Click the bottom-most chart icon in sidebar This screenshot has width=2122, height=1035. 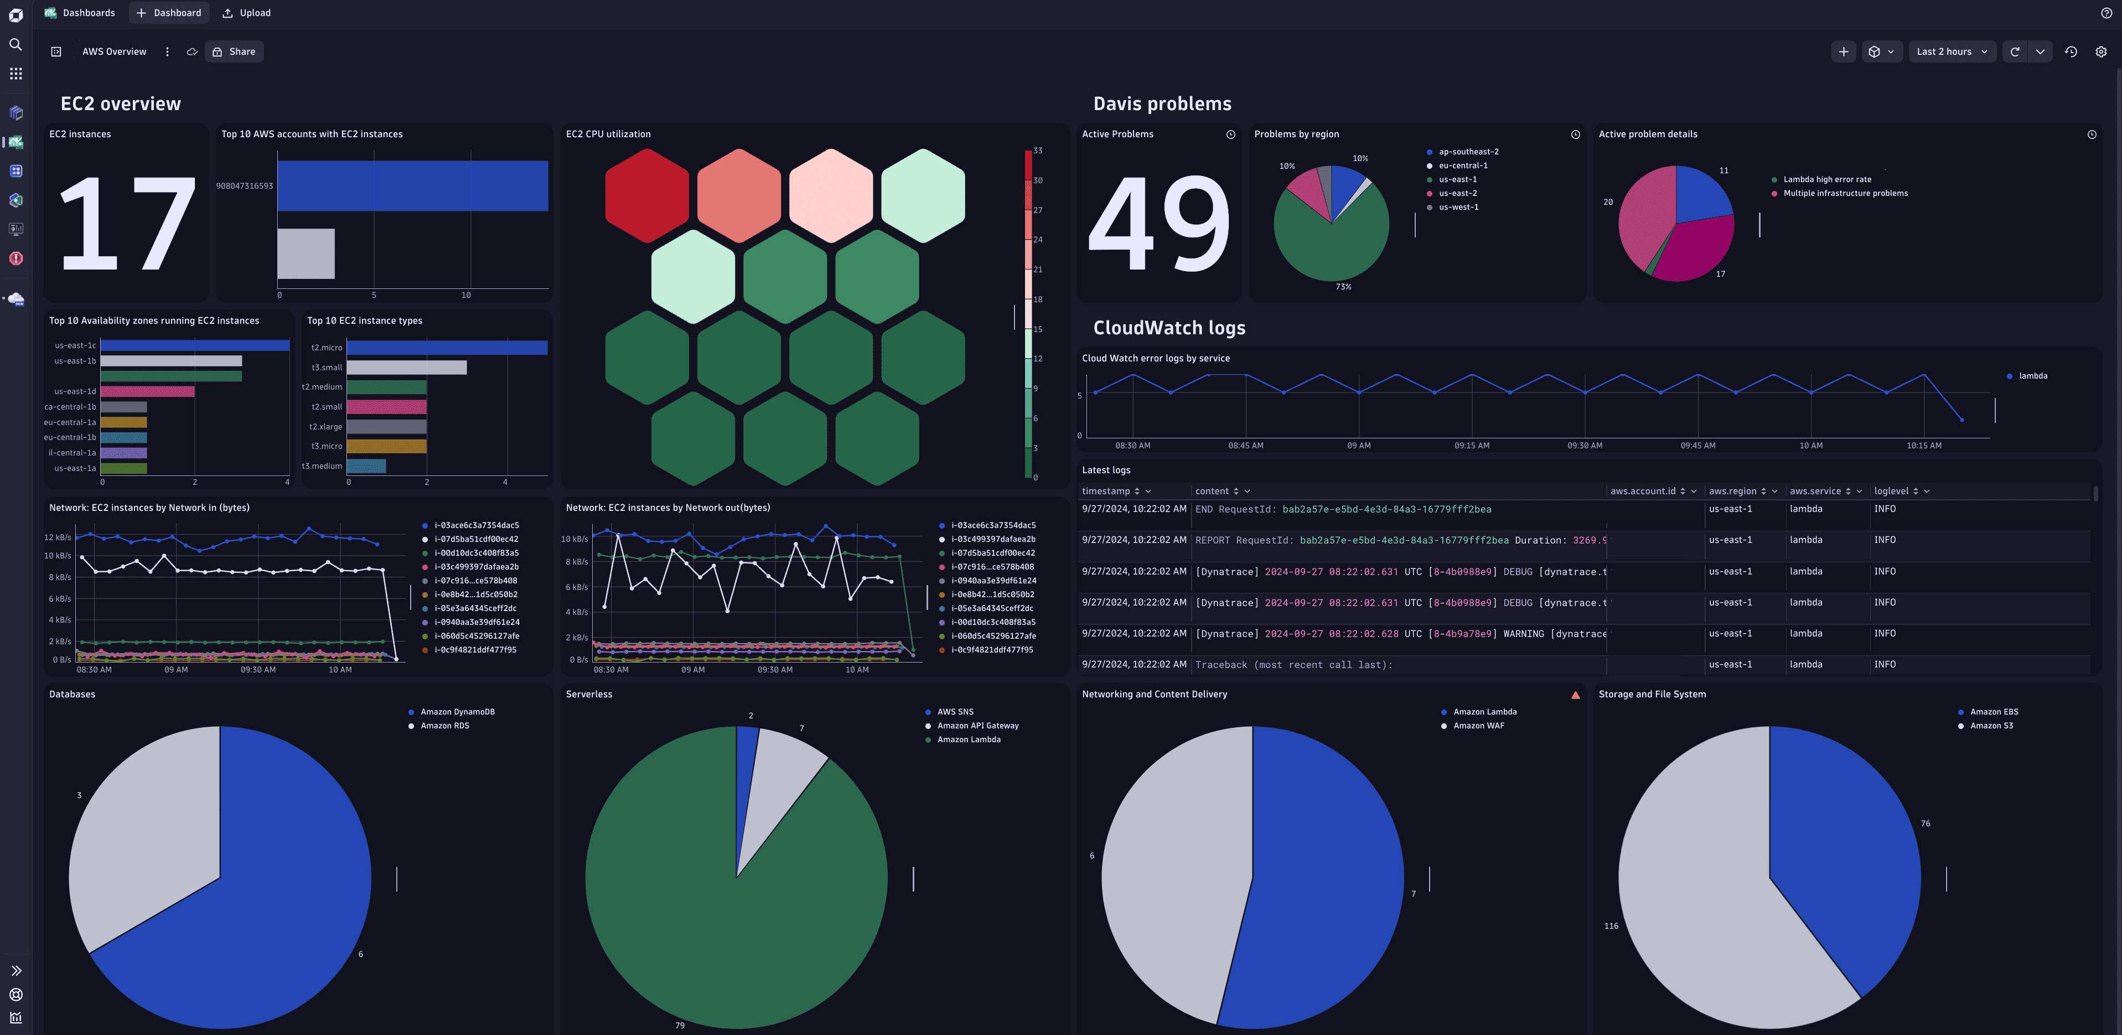(15, 1018)
